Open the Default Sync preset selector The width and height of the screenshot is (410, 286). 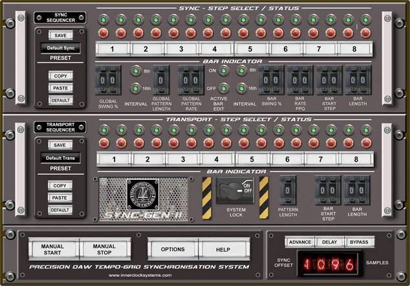[x=61, y=48]
